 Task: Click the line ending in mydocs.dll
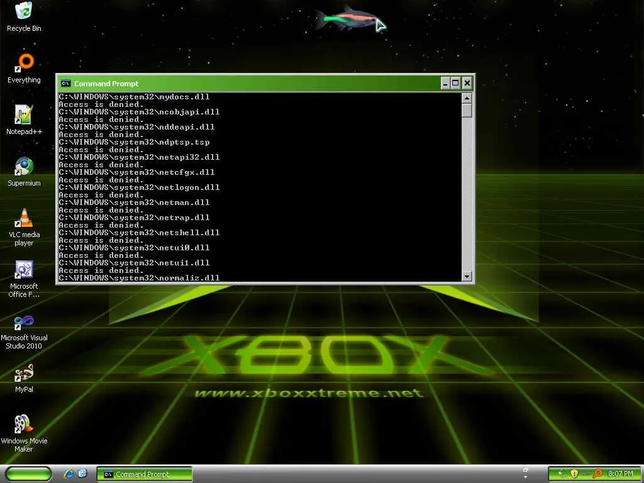click(x=135, y=97)
